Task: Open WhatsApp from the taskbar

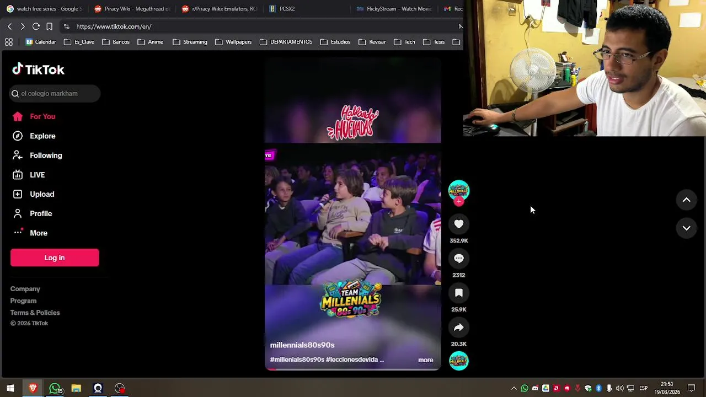Action: pyautogui.click(x=55, y=388)
